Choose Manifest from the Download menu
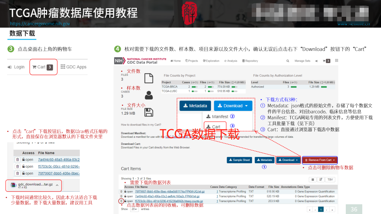 (x=217, y=117)
